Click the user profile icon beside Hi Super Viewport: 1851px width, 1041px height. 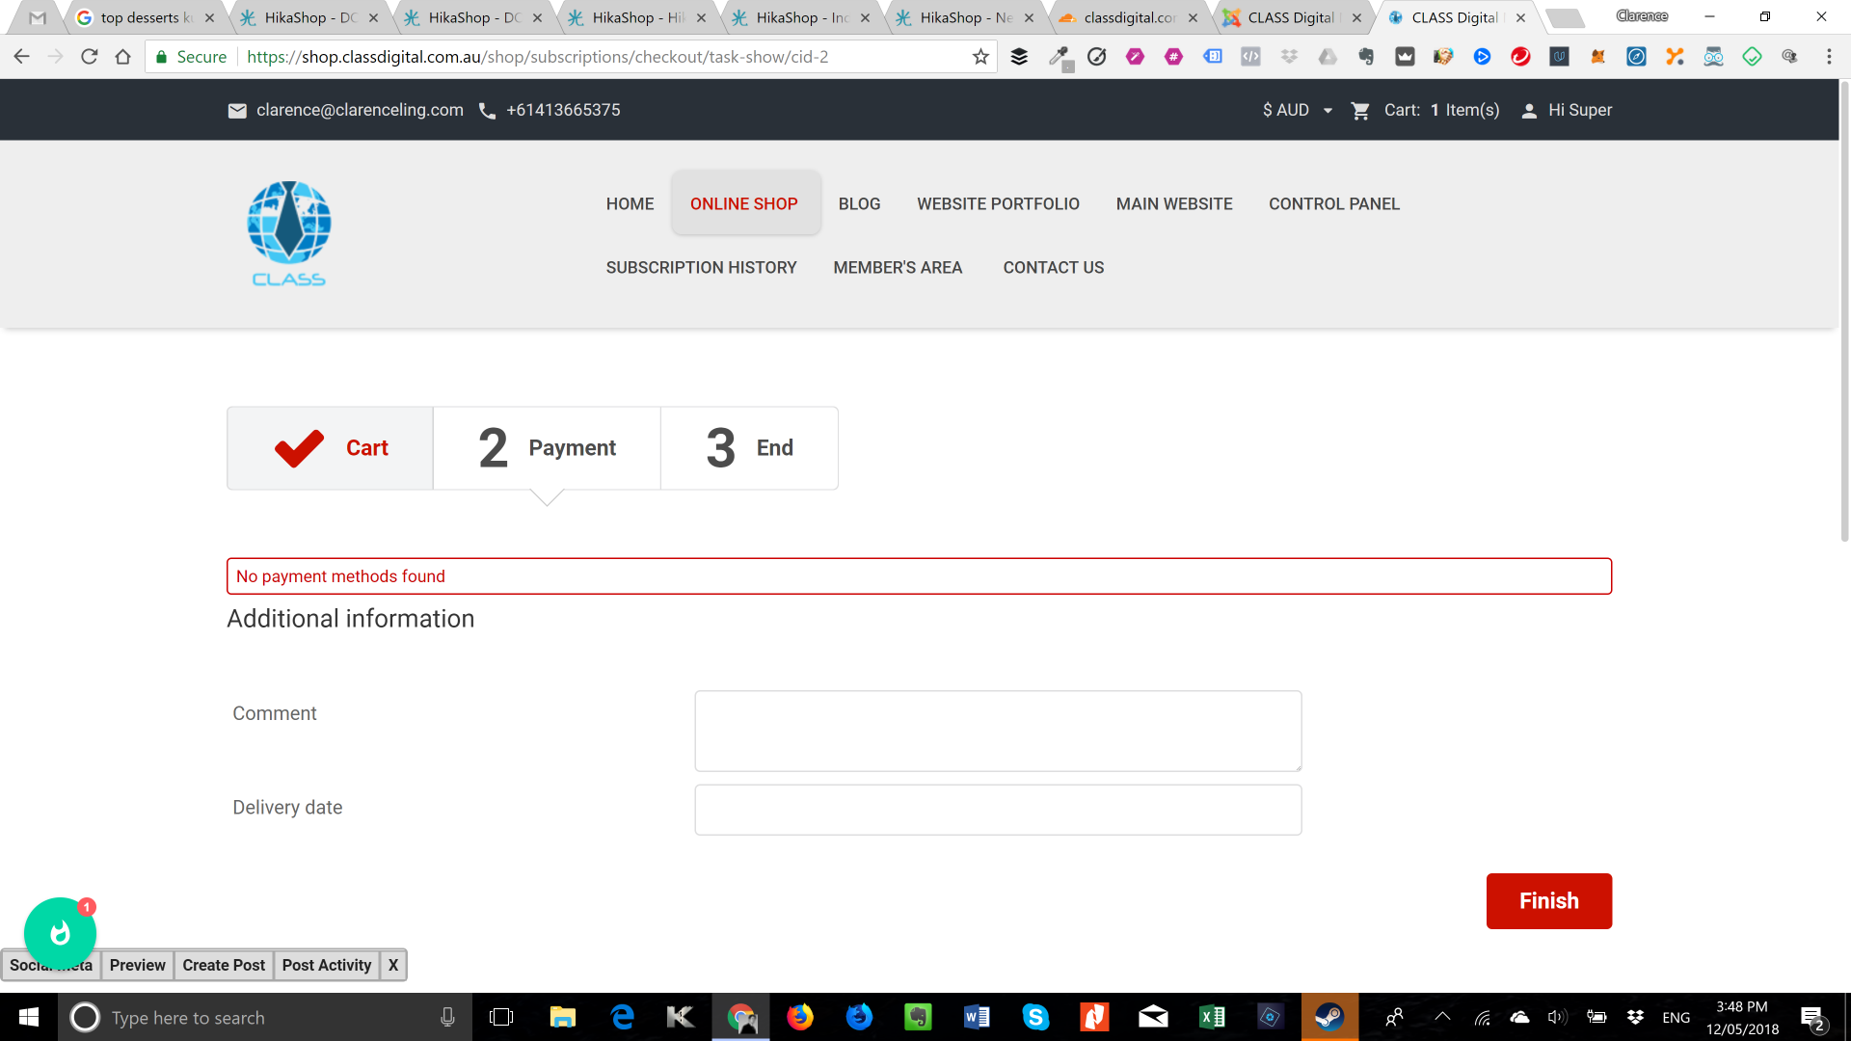pyautogui.click(x=1529, y=111)
